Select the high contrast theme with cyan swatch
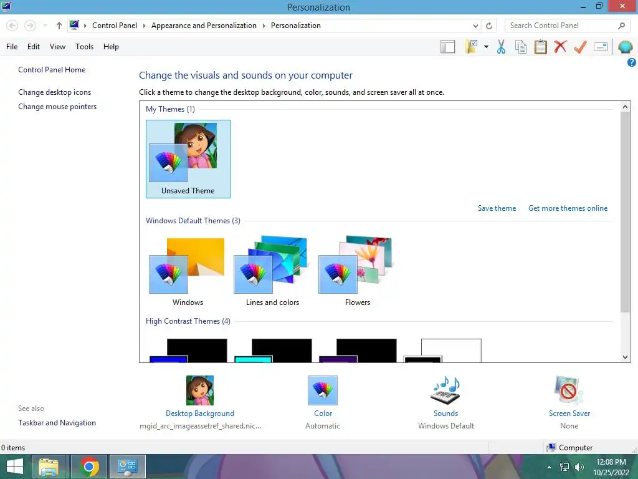The image size is (638, 479). (273, 351)
